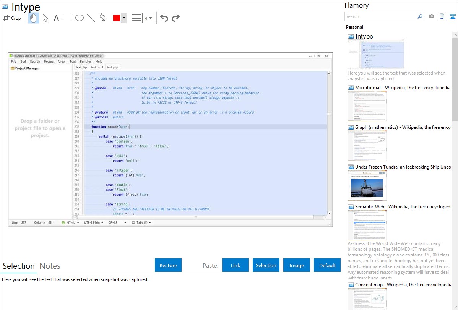Choose the freehand scribble tool
Screen dimensions: 458x310
pyautogui.click(x=102, y=18)
